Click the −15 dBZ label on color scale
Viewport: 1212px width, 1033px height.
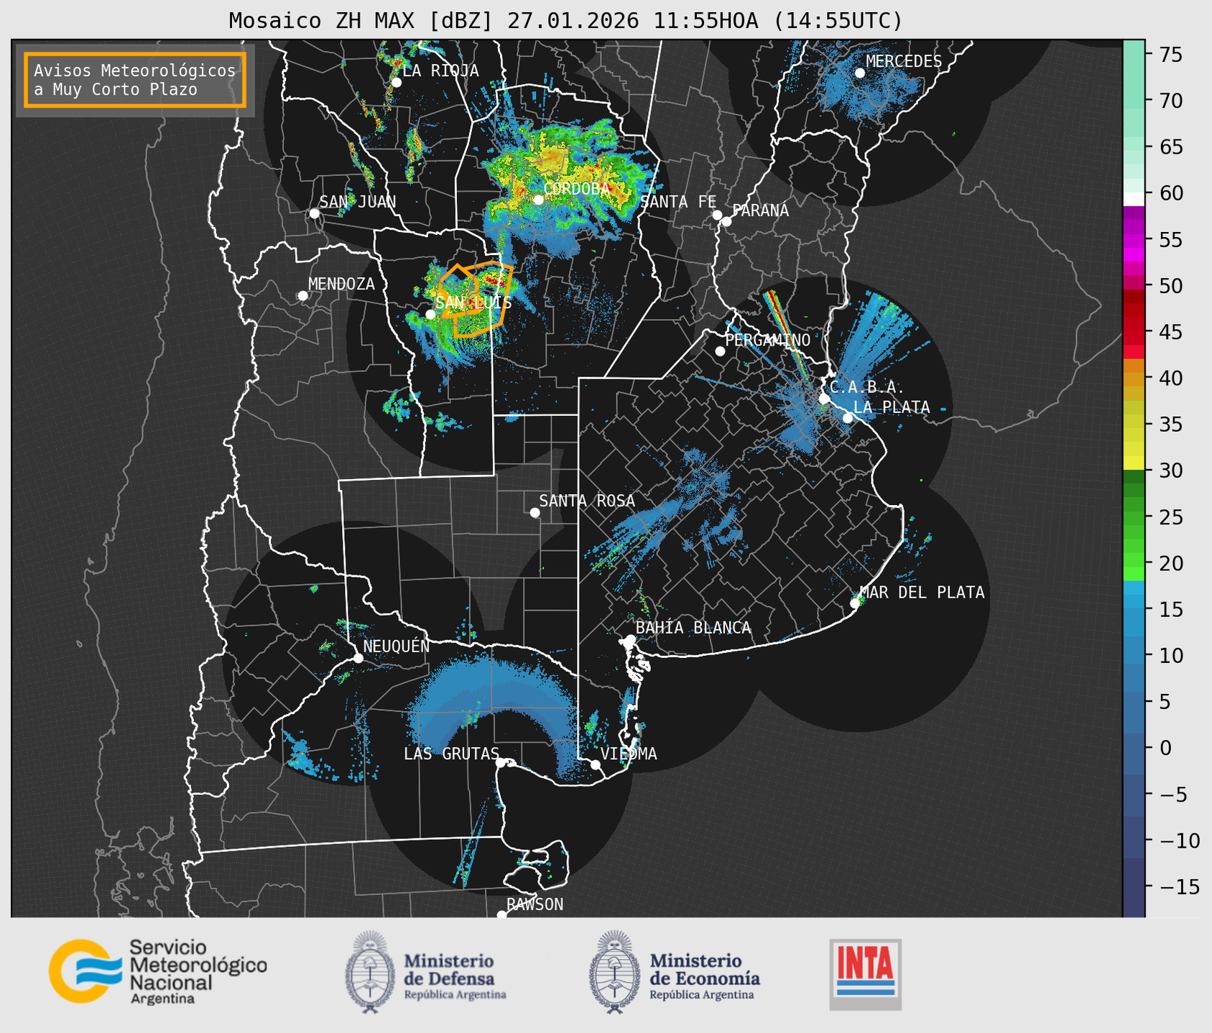1178,887
